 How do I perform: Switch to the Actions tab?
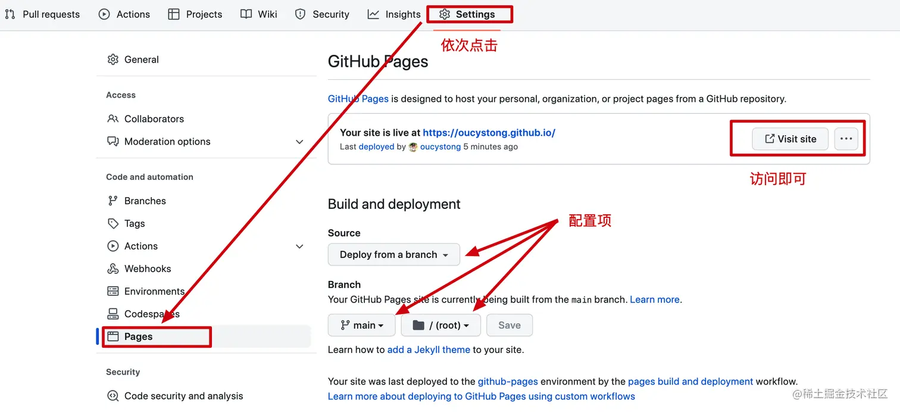[124, 14]
